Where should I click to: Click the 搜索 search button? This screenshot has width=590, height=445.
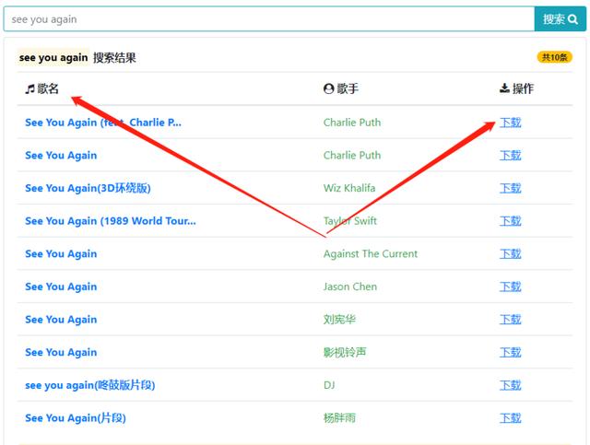[x=560, y=19]
